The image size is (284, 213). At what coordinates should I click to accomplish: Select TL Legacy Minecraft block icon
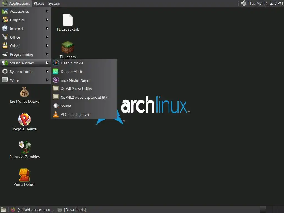click(68, 47)
